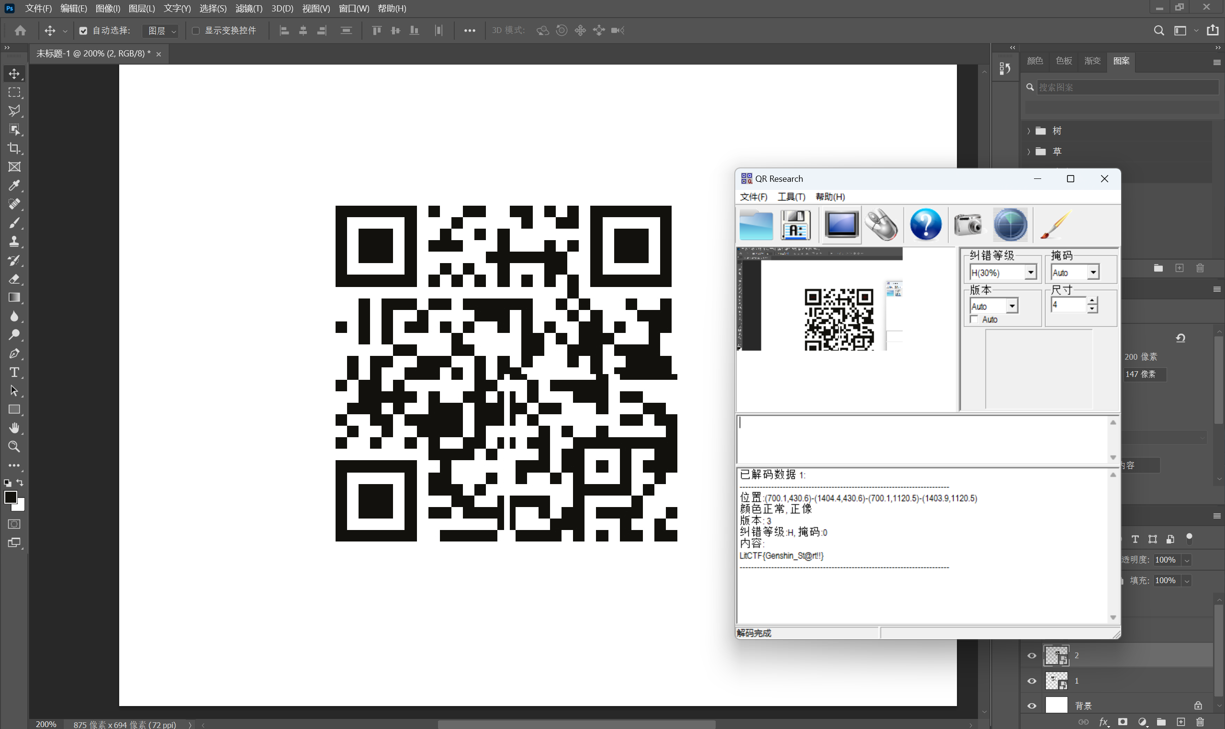Image resolution: width=1225 pixels, height=729 pixels.
Task: Open the 掩码 Auto dropdown
Action: (1093, 272)
